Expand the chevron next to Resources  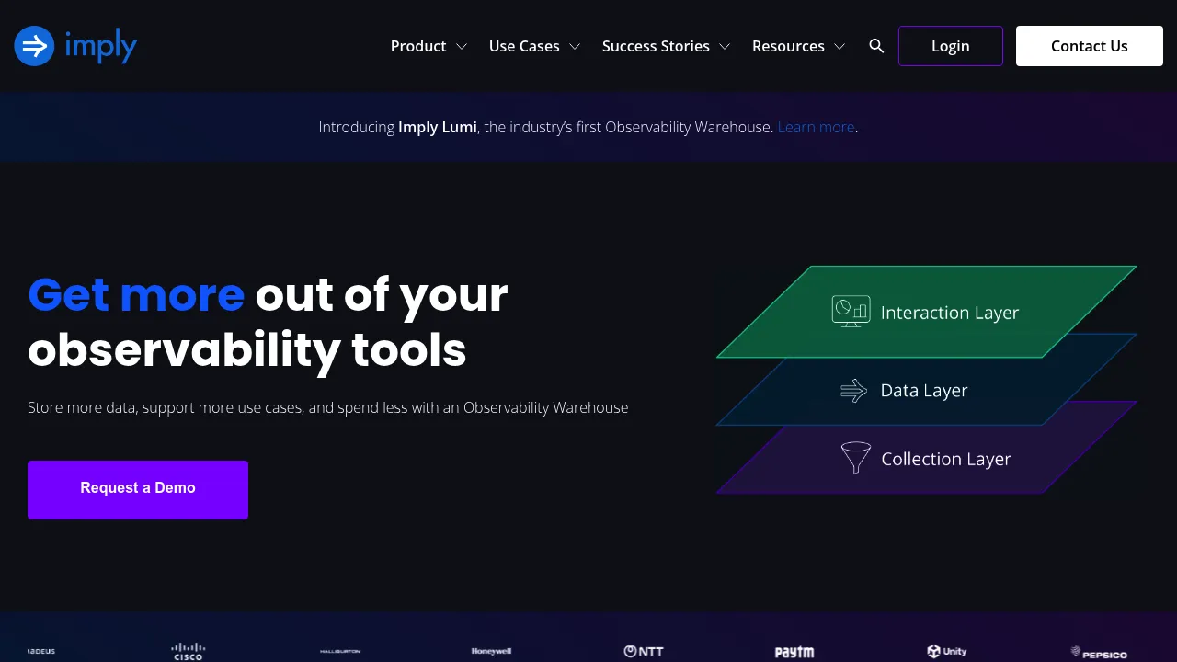click(x=840, y=46)
